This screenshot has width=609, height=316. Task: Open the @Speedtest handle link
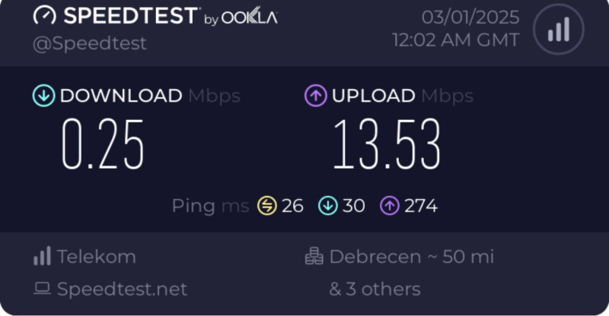(x=91, y=43)
